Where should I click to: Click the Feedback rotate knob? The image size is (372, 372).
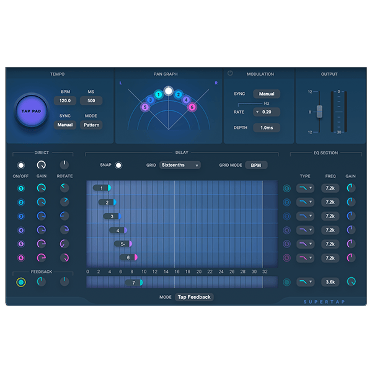pyautogui.click(x=64, y=281)
